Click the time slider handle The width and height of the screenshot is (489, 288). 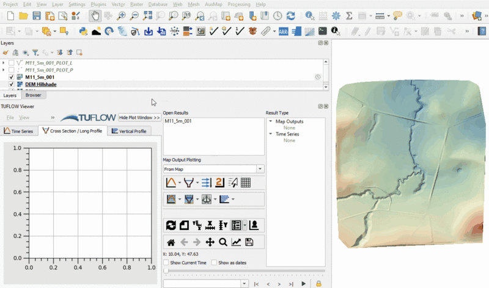click(x=166, y=272)
